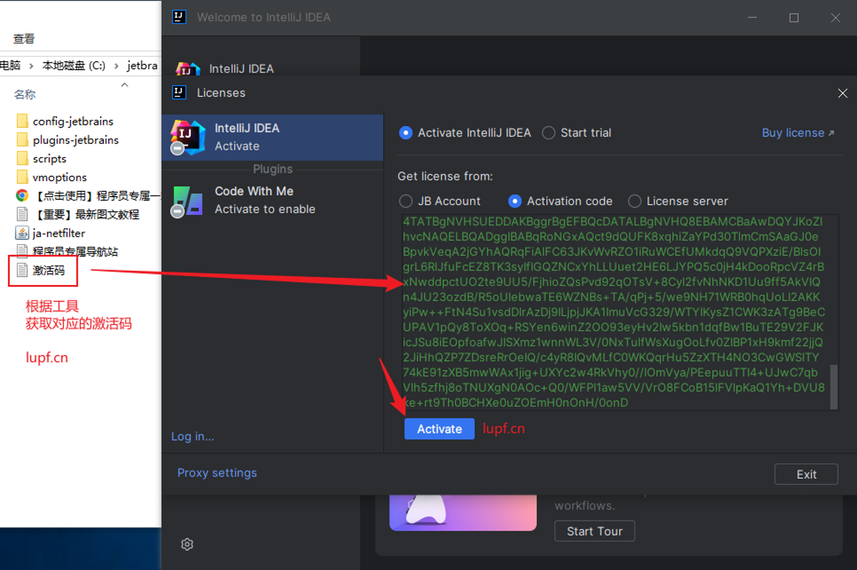Click the Code With Me plugin icon
This screenshot has height=570, width=857.
point(188,201)
